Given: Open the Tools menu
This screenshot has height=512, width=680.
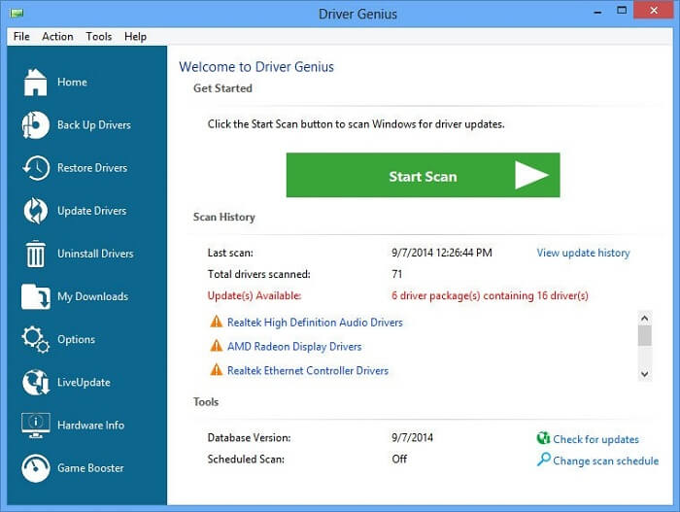Looking at the screenshot, I should tap(99, 37).
